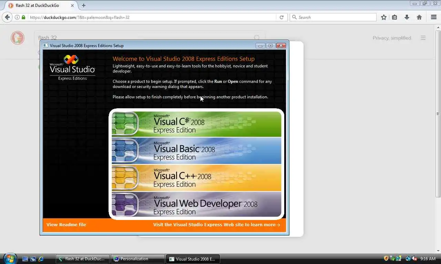This screenshot has width=441, height=264.
Task: Click the 'Privacy, simplified.' text
Action: pos(392,38)
